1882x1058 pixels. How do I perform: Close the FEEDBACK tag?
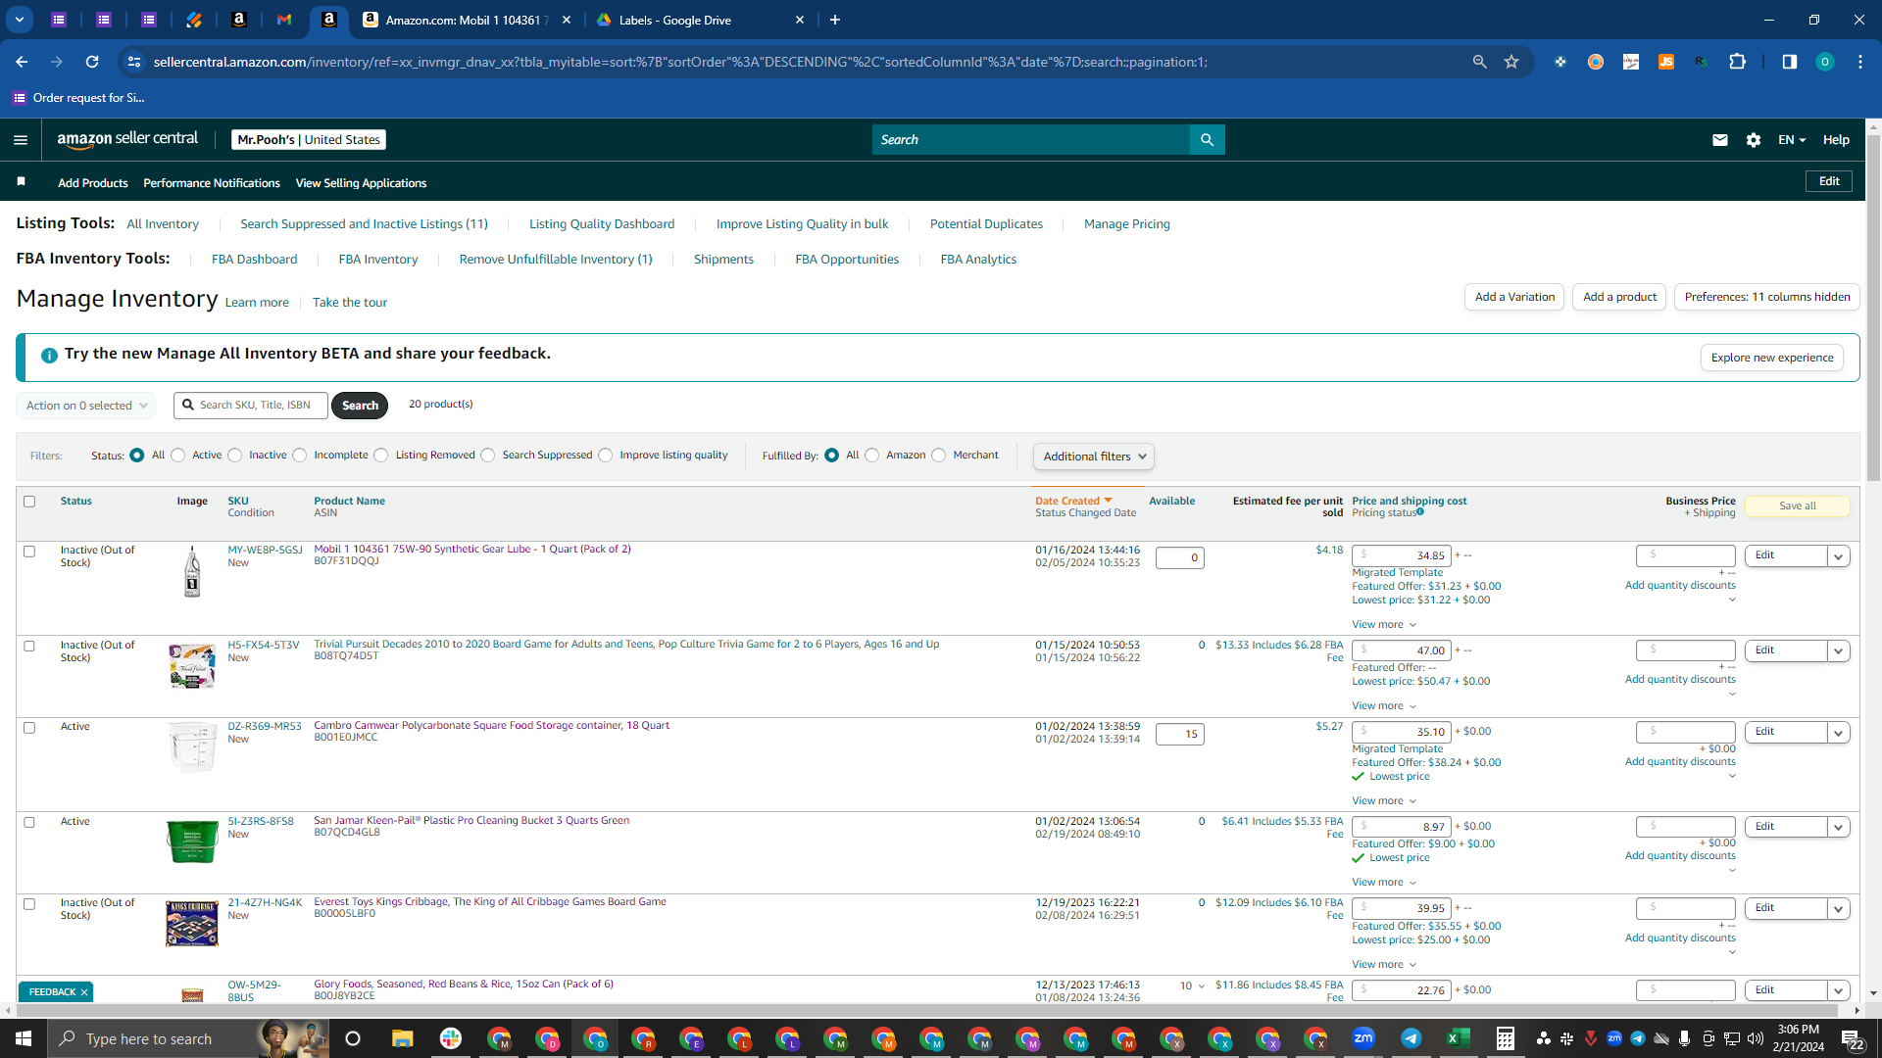click(84, 992)
